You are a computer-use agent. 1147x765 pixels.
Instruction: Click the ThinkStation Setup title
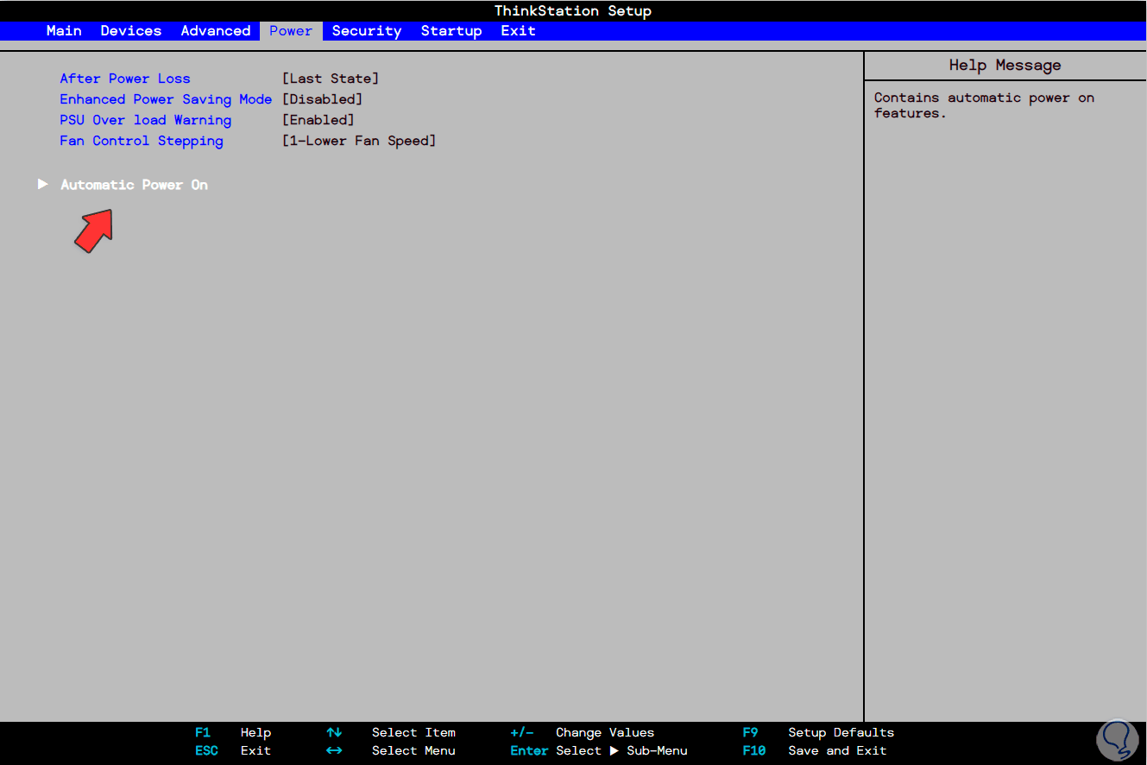[x=573, y=11]
